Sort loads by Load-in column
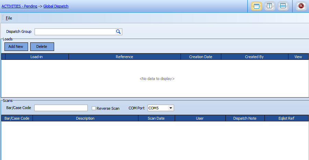 (x=37, y=57)
